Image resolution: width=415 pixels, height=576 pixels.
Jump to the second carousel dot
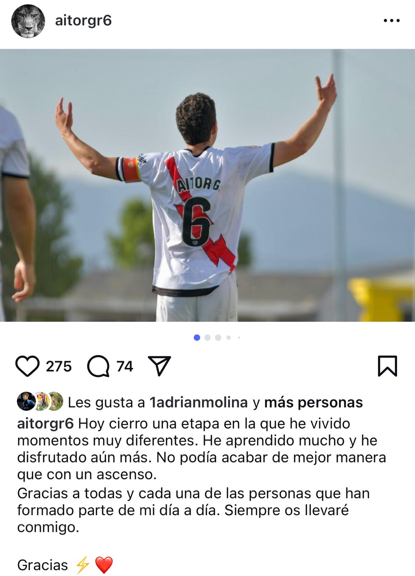(207, 338)
